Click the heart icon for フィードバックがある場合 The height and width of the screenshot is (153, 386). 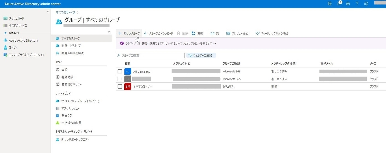tap(257, 33)
